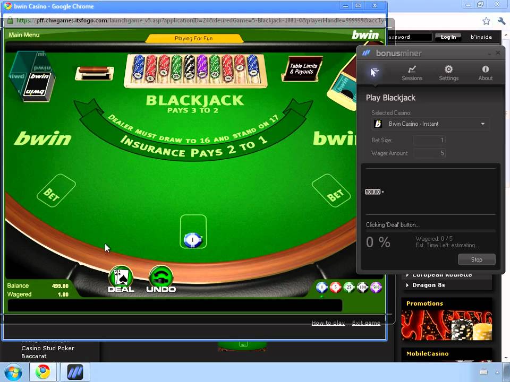510x382 pixels.
Task: Open the Table Limits & Payouts sign
Action: (303, 68)
